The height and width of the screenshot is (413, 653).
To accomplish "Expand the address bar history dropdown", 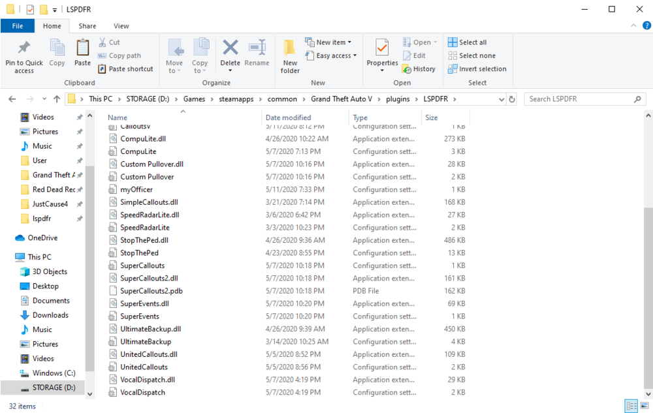I will point(502,99).
